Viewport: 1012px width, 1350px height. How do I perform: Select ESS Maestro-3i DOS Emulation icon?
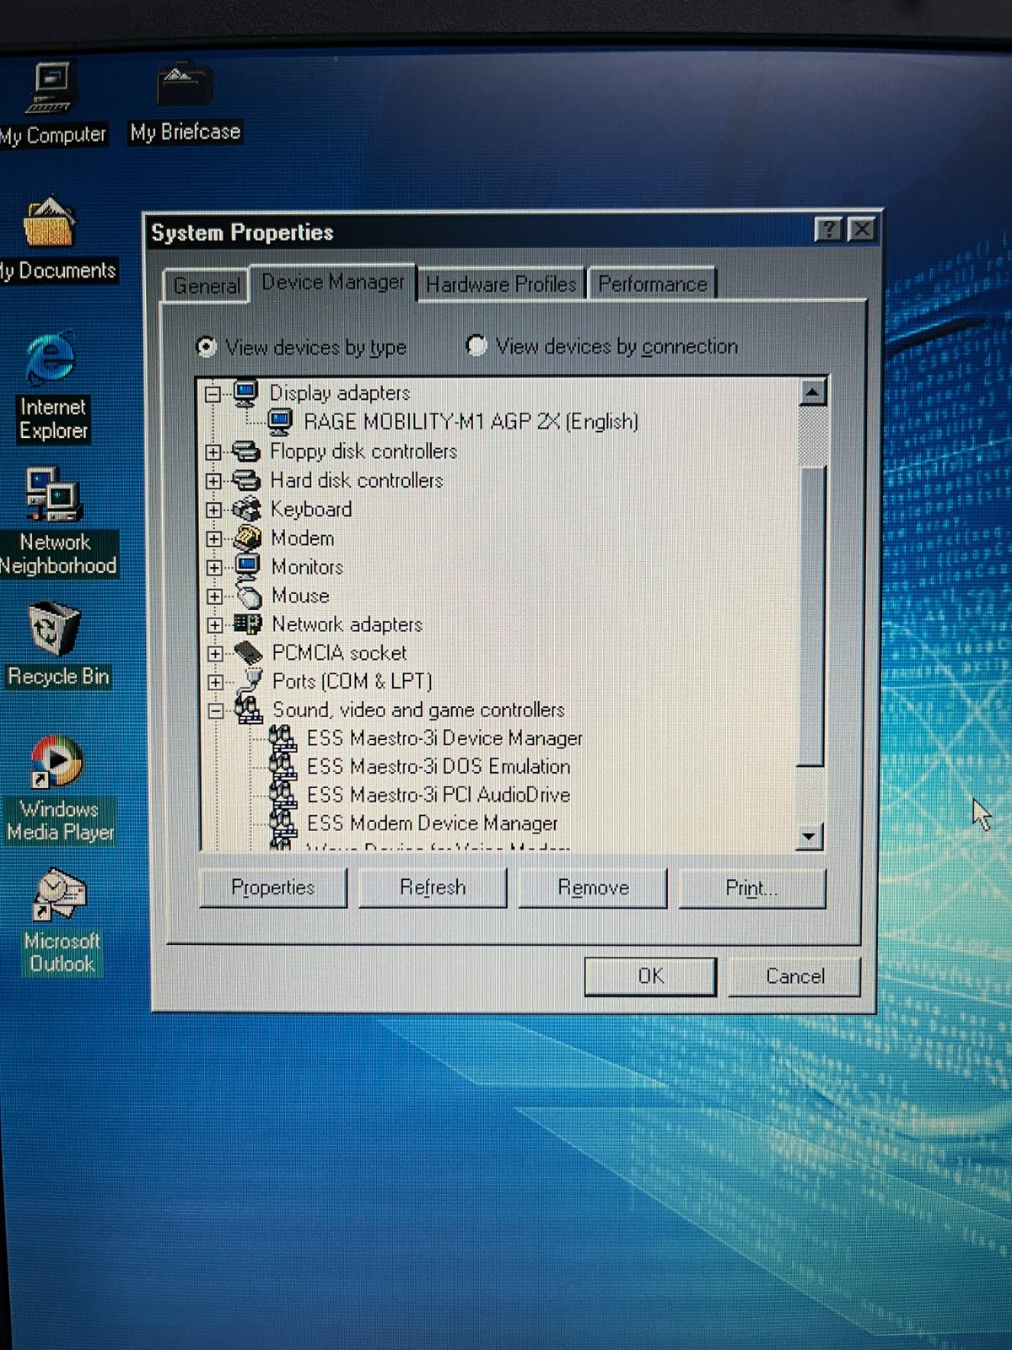[283, 767]
